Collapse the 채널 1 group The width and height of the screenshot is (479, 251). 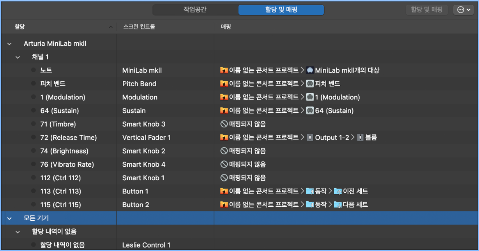[18, 57]
